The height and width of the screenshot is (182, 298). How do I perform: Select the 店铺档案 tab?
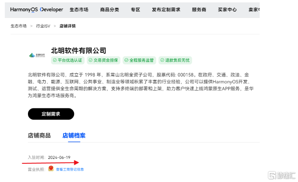coord(74,135)
